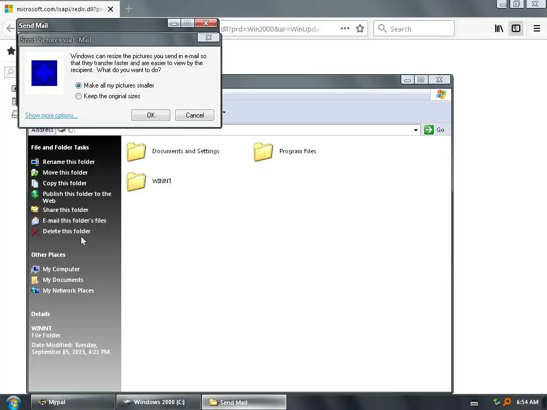Click Share this folder task icon

(35, 210)
